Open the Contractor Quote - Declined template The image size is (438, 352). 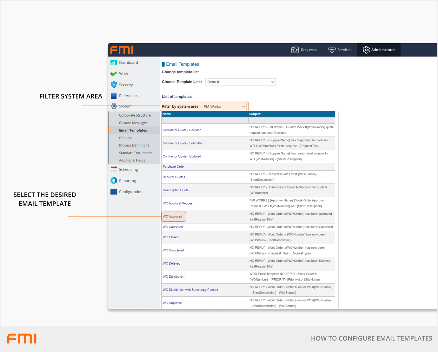coord(182,130)
